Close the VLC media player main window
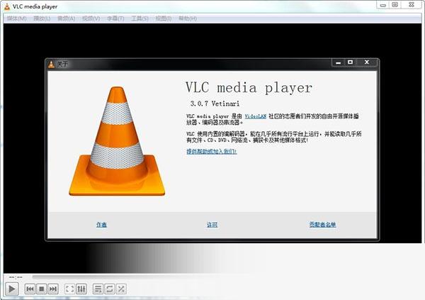Viewport: 425px width, 300px height. click(412, 5)
